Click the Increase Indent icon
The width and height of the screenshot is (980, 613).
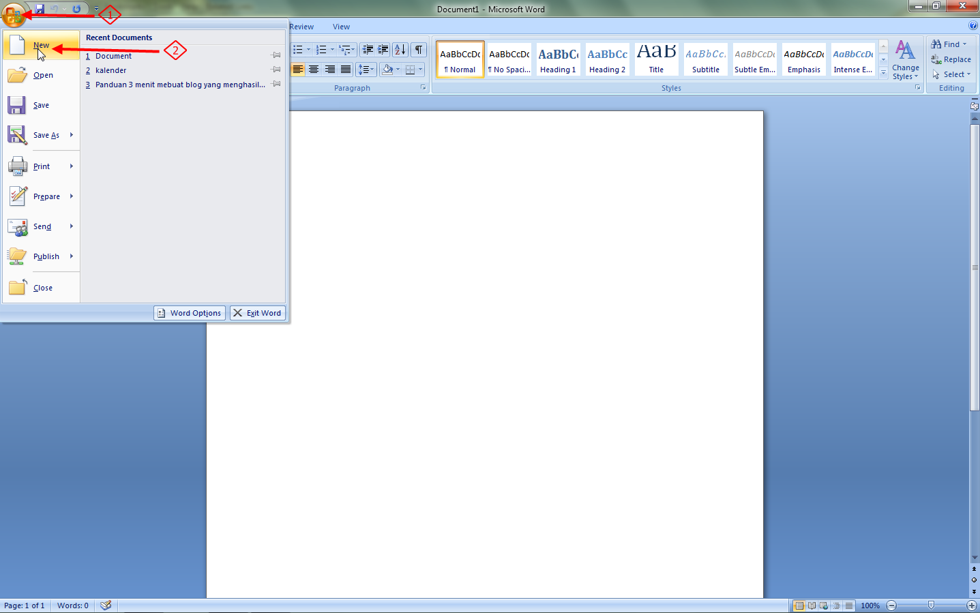[x=383, y=50]
